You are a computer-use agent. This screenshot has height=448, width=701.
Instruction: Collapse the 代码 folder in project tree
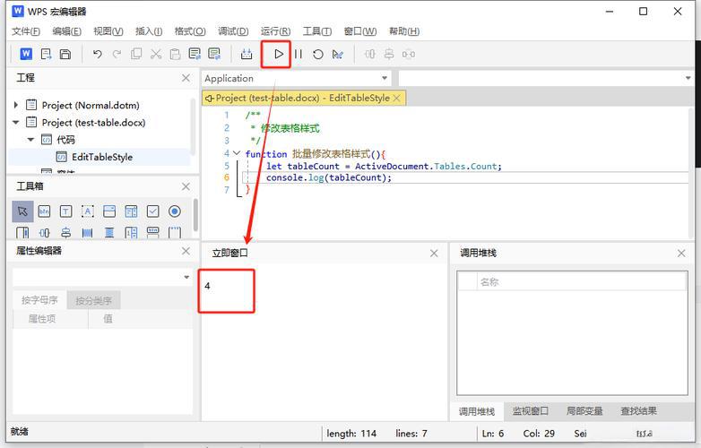pos(31,140)
